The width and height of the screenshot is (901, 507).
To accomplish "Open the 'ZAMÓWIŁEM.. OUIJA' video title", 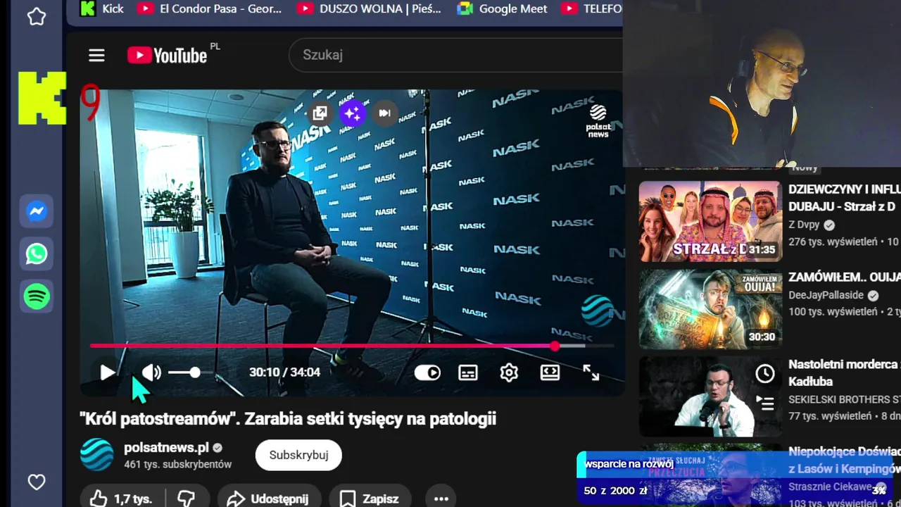I will [844, 277].
